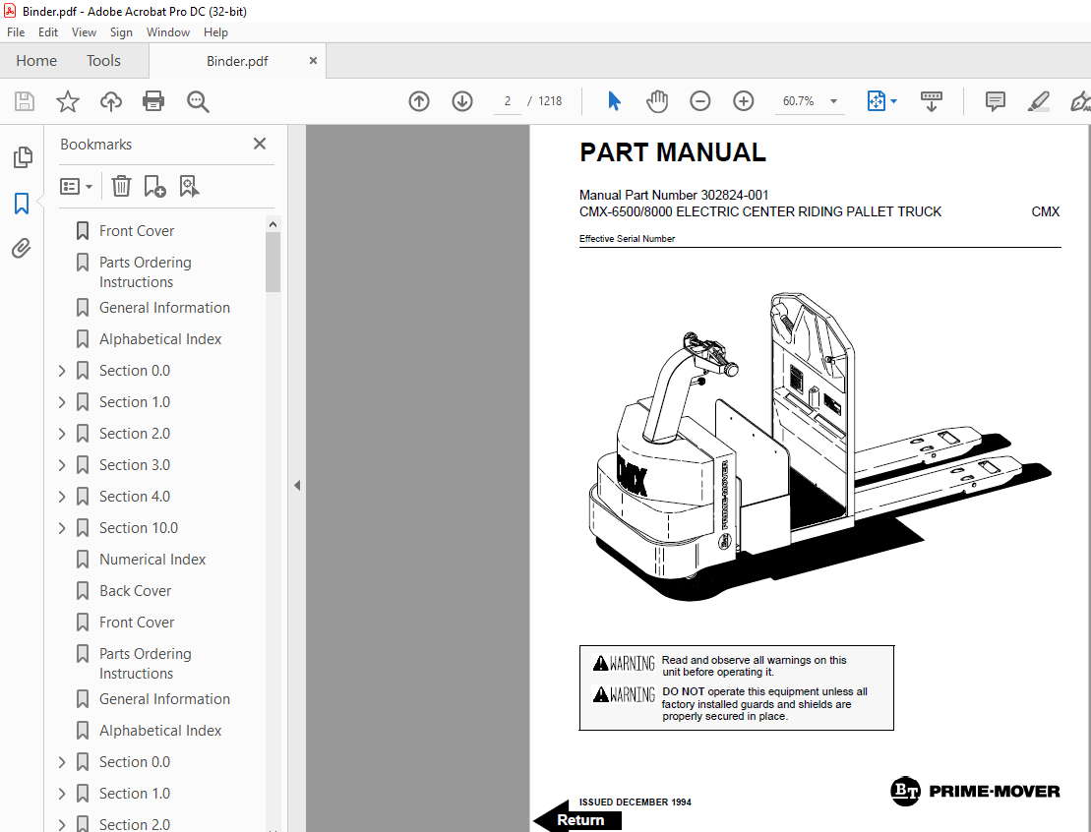Expand the Section 3.0 bookmark
The height and width of the screenshot is (832, 1091).
(x=62, y=465)
